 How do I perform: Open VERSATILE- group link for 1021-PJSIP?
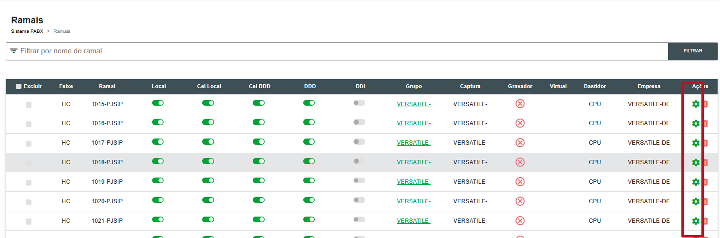(413, 221)
